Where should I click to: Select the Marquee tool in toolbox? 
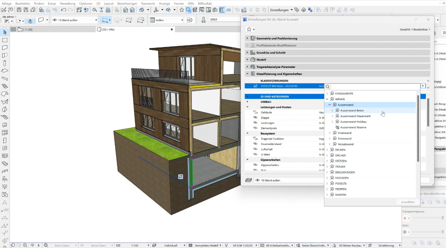(5, 40)
